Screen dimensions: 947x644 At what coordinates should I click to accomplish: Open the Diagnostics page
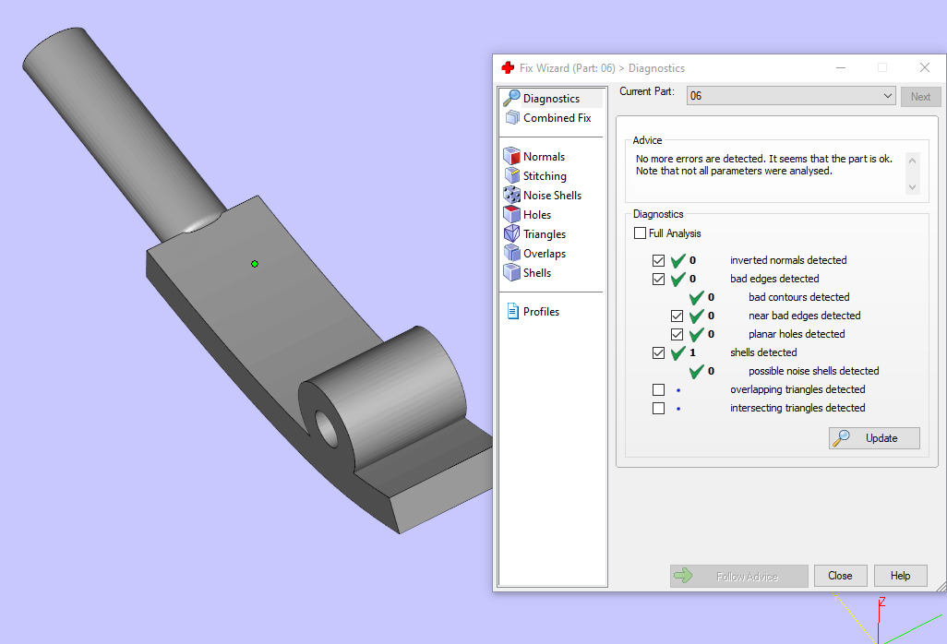(x=552, y=99)
